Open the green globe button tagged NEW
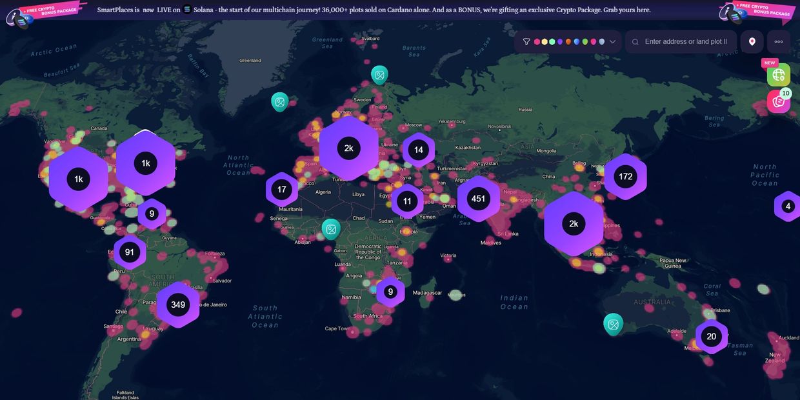800x400 pixels. coord(778,75)
